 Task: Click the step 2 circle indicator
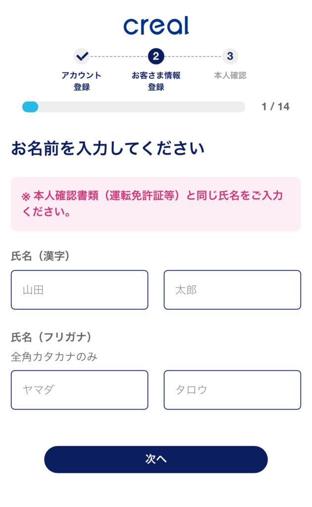[156, 56]
